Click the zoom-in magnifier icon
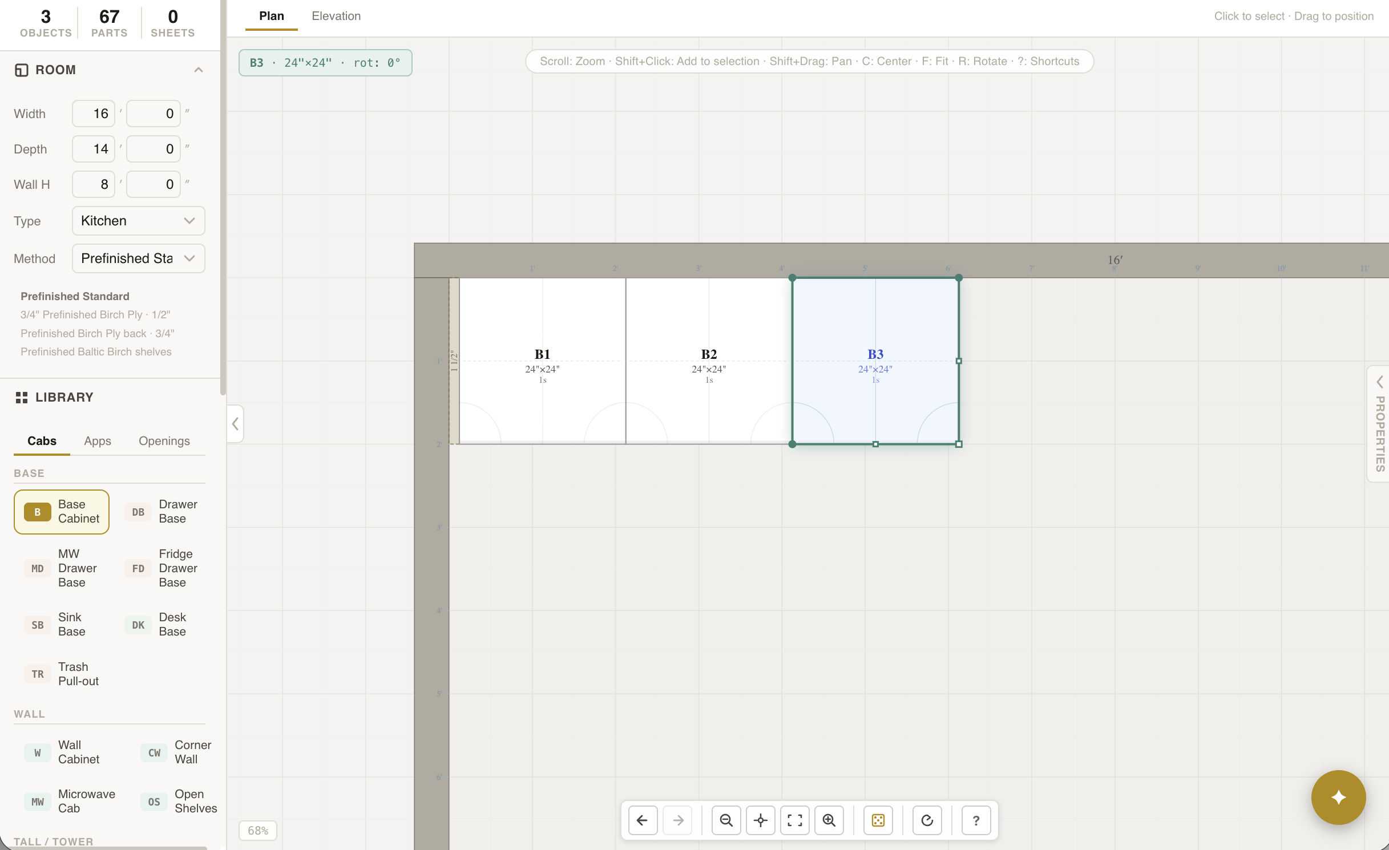1389x850 pixels. click(829, 820)
